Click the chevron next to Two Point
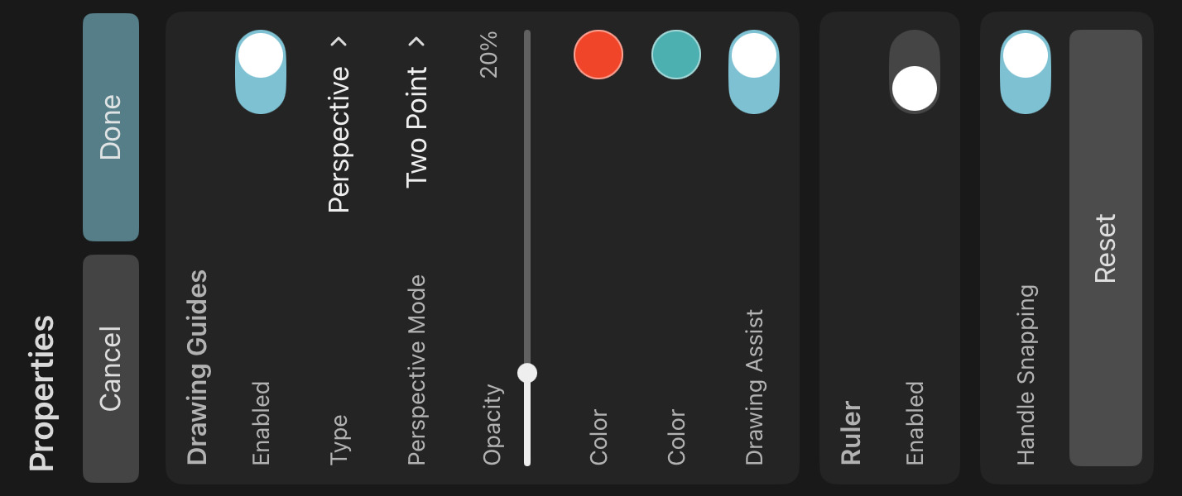This screenshot has height=496, width=1182. point(417,41)
